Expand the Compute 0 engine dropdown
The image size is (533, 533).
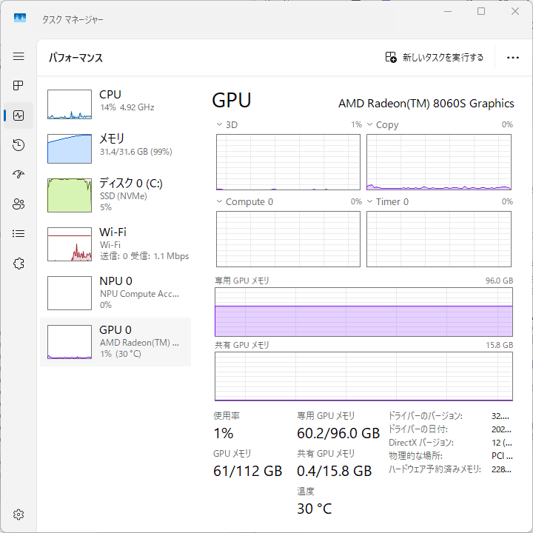(219, 202)
